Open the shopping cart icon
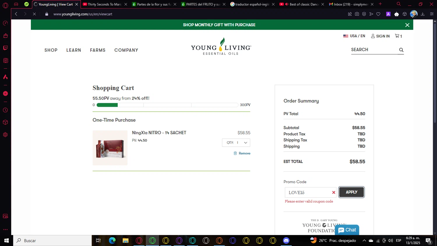The image size is (437, 246). click(x=398, y=36)
